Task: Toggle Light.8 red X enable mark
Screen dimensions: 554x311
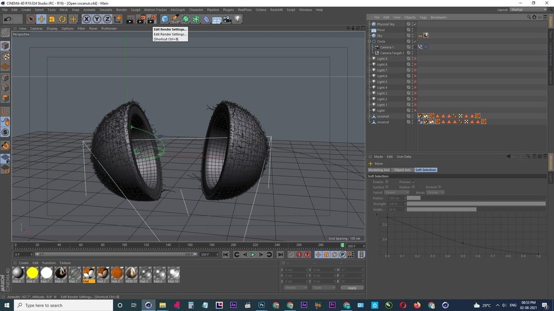Action: [x=415, y=64]
